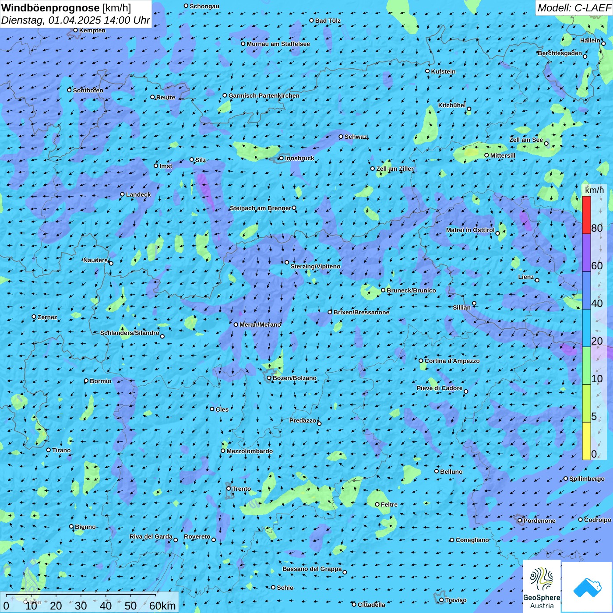Click the GeoSphere Austria logo
The height and width of the screenshot is (613, 613).
(x=542, y=586)
